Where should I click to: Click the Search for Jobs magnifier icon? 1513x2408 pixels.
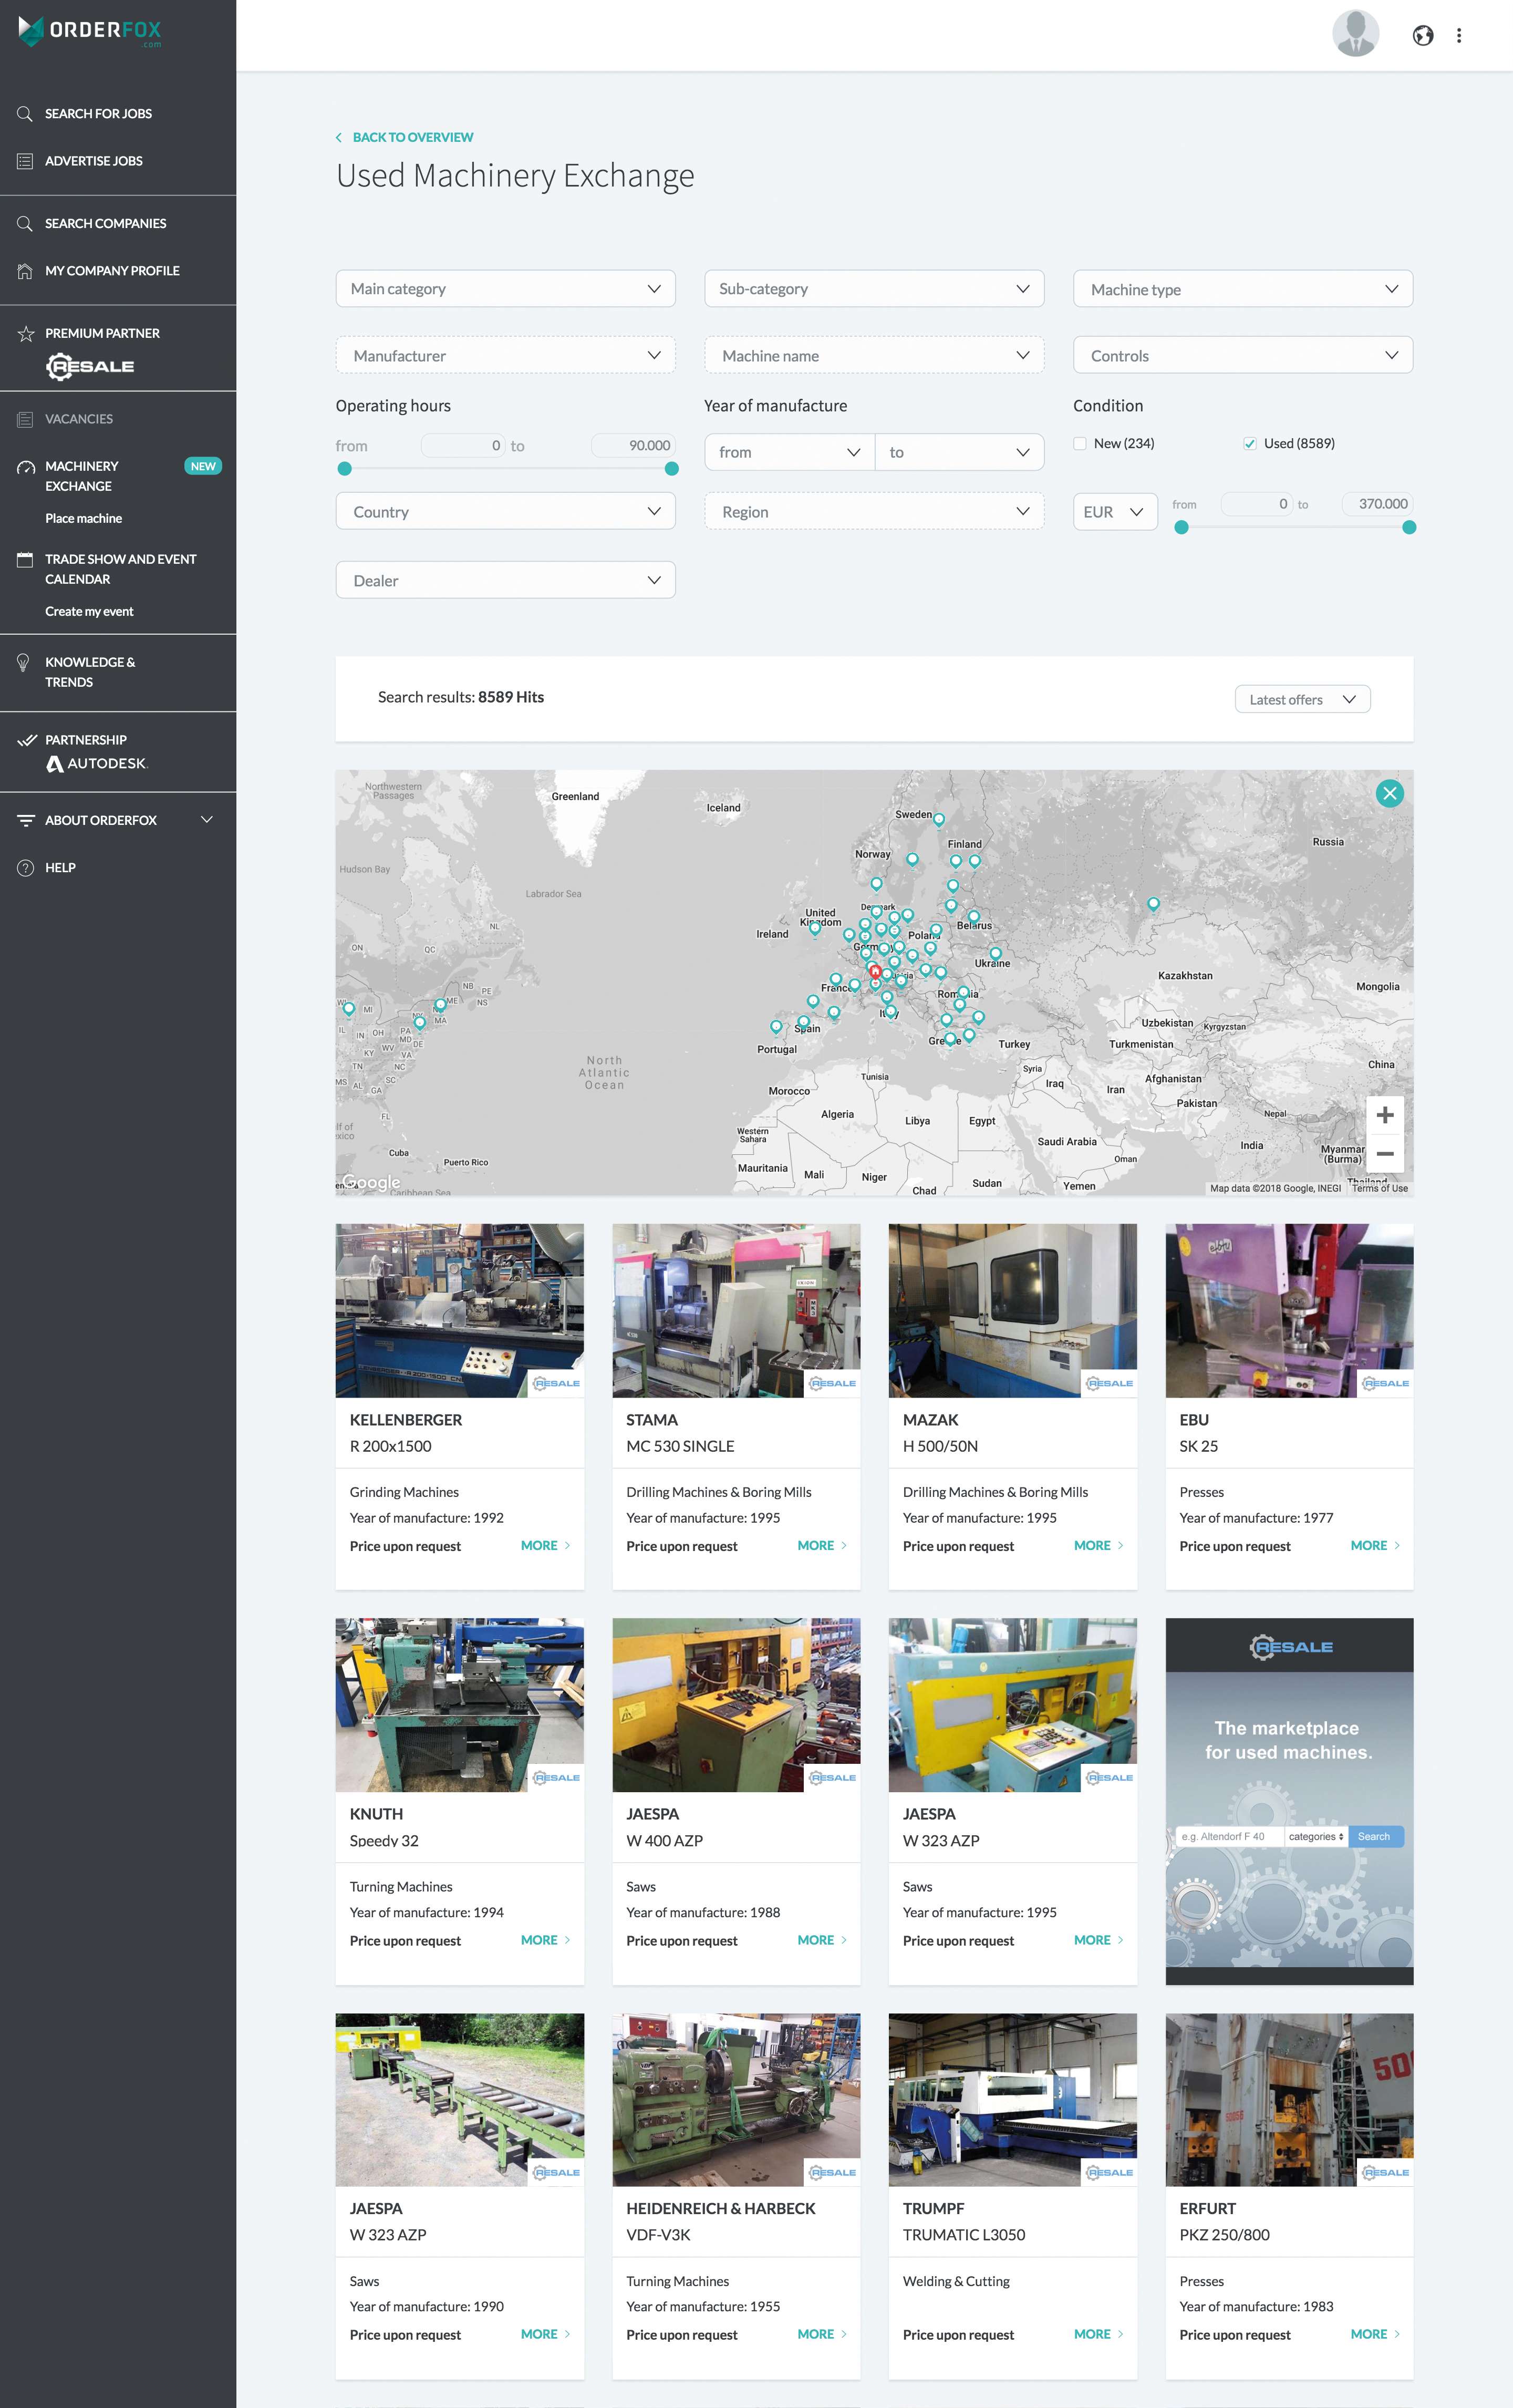(25, 114)
